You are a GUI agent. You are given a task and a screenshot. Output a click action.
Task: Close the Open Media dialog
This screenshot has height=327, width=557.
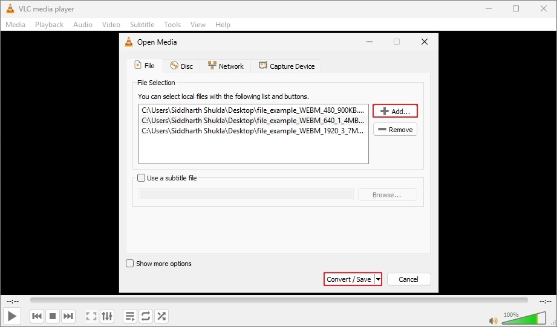[424, 42]
